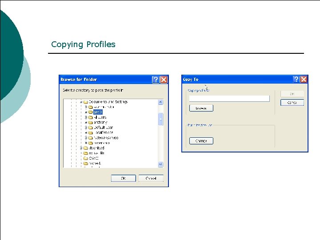Image resolution: width=320 pixels, height=240 pixels.
Task: Click the folder tree scrollbar thumb
Action: pos(160,119)
